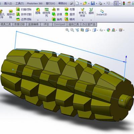Open the Apply Scene dropdown arrow

coord(117,30)
